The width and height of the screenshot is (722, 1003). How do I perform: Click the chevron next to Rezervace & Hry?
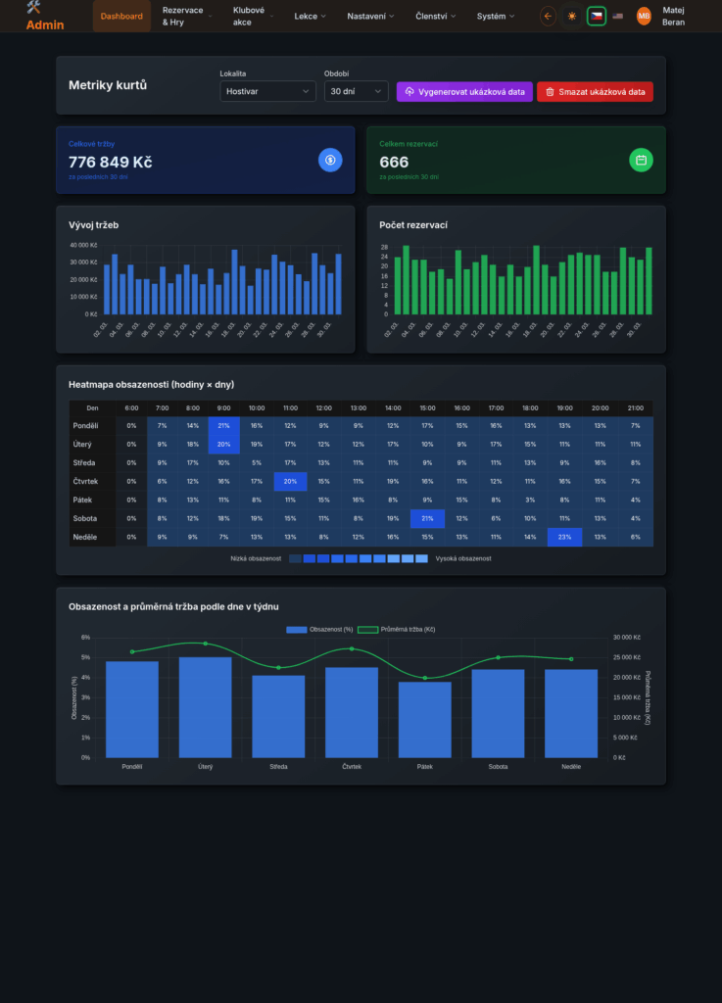click(210, 16)
